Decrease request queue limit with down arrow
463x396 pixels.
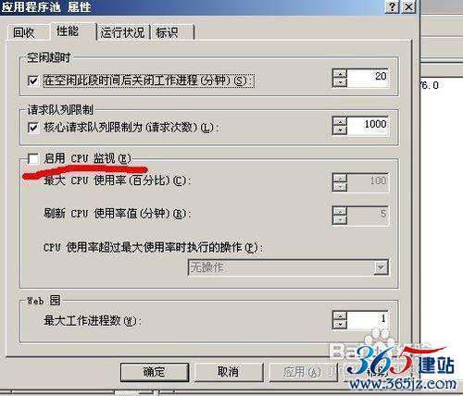340,130
